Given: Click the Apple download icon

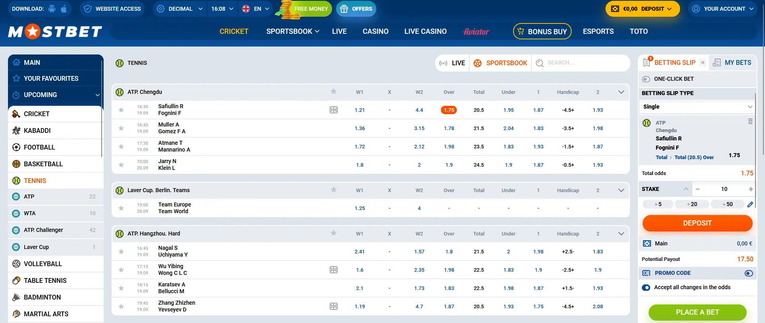Looking at the screenshot, I should tap(64, 9).
